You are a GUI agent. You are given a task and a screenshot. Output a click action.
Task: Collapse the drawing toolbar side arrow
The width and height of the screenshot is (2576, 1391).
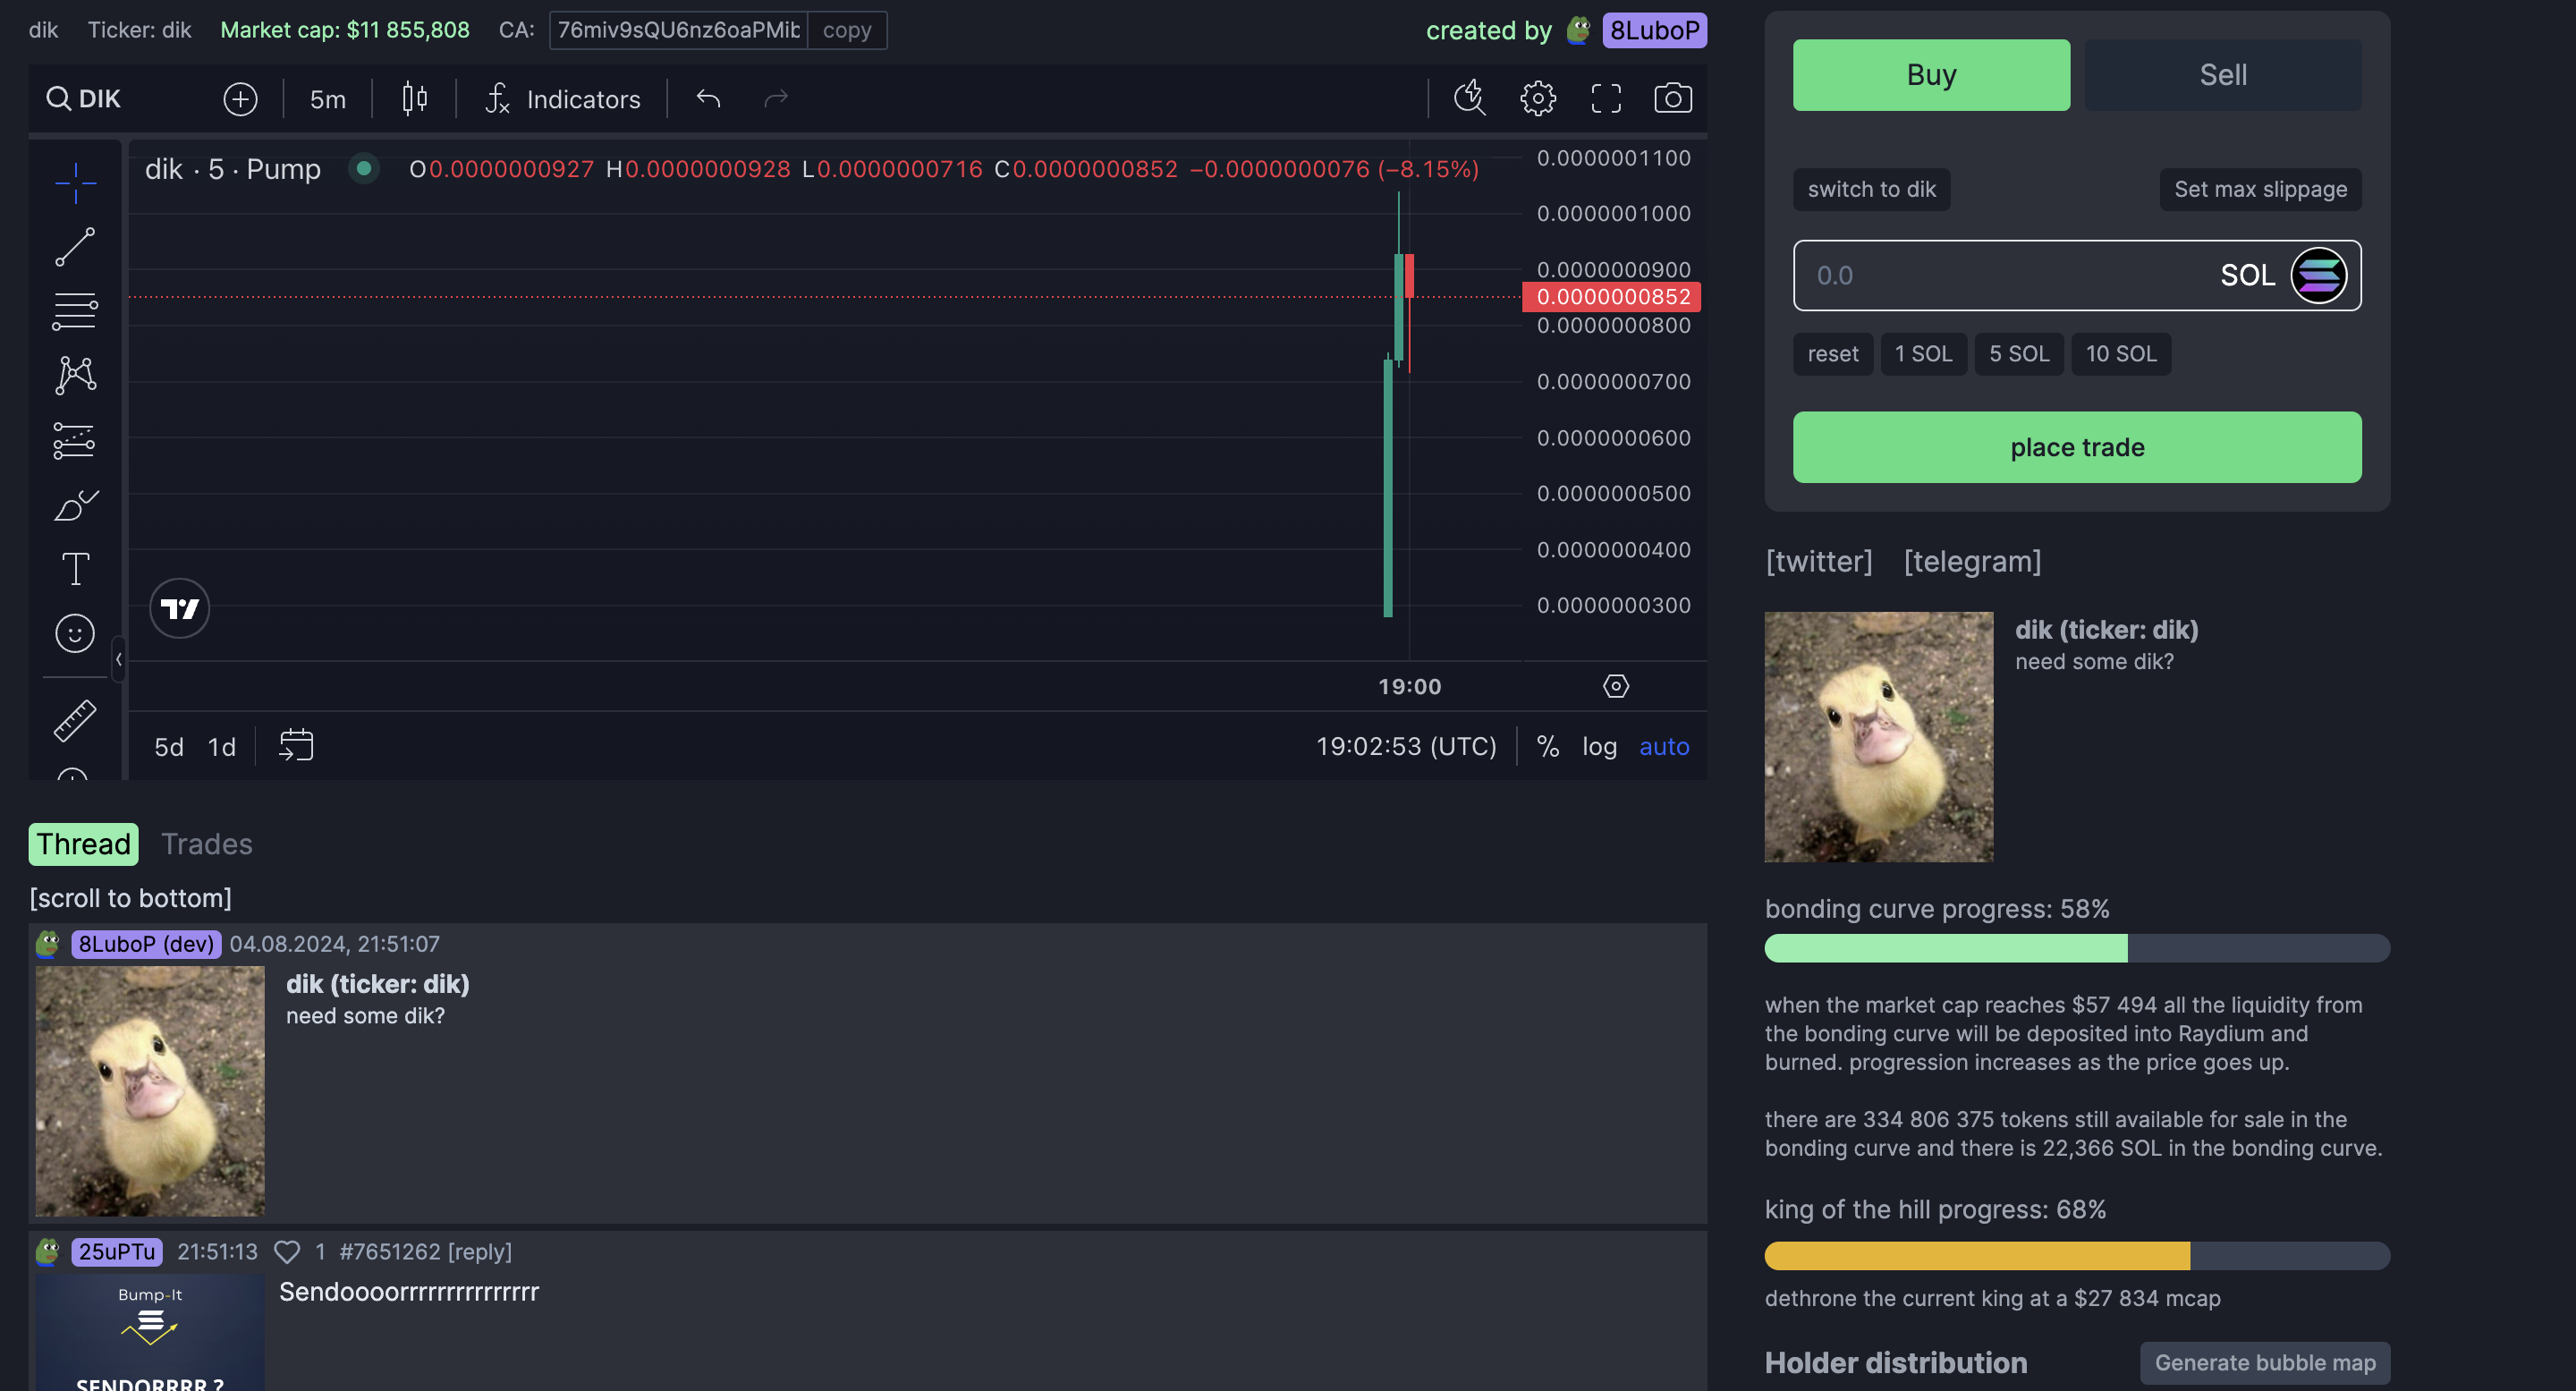click(x=119, y=659)
